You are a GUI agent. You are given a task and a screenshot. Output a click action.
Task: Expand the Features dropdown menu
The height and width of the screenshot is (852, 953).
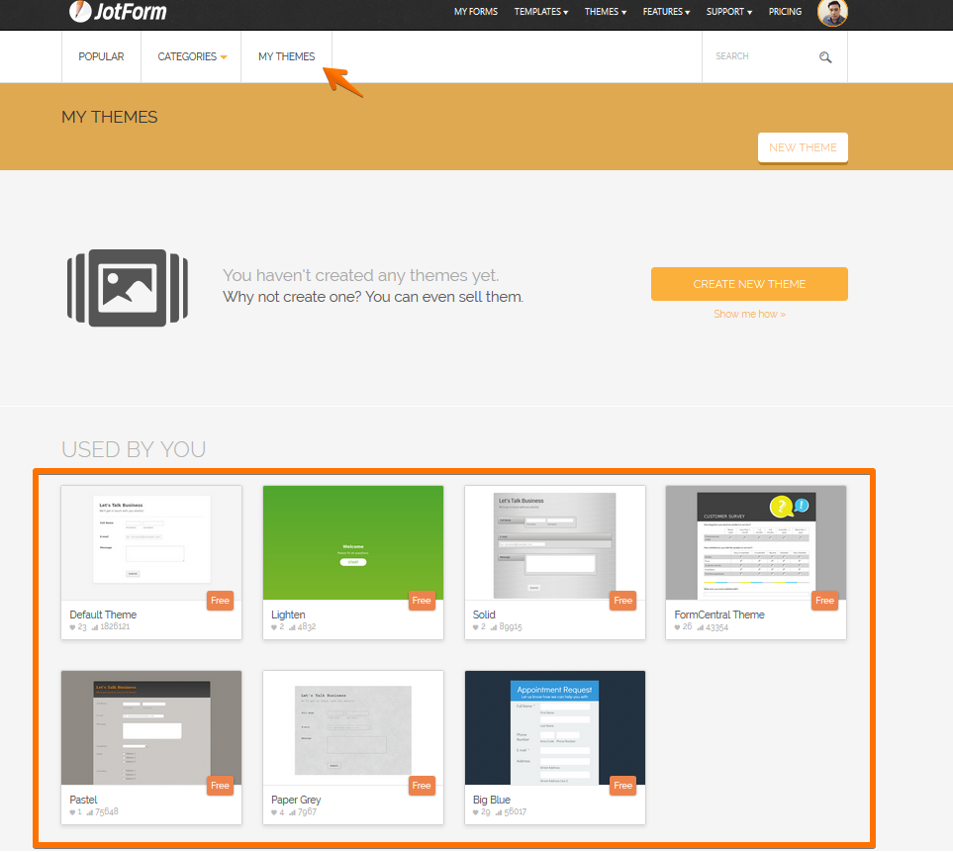coord(666,12)
